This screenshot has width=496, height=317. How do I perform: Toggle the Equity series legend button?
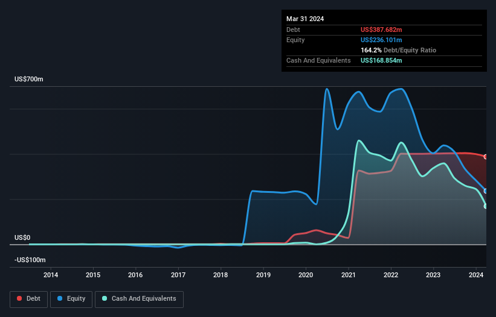pyautogui.click(x=71, y=299)
